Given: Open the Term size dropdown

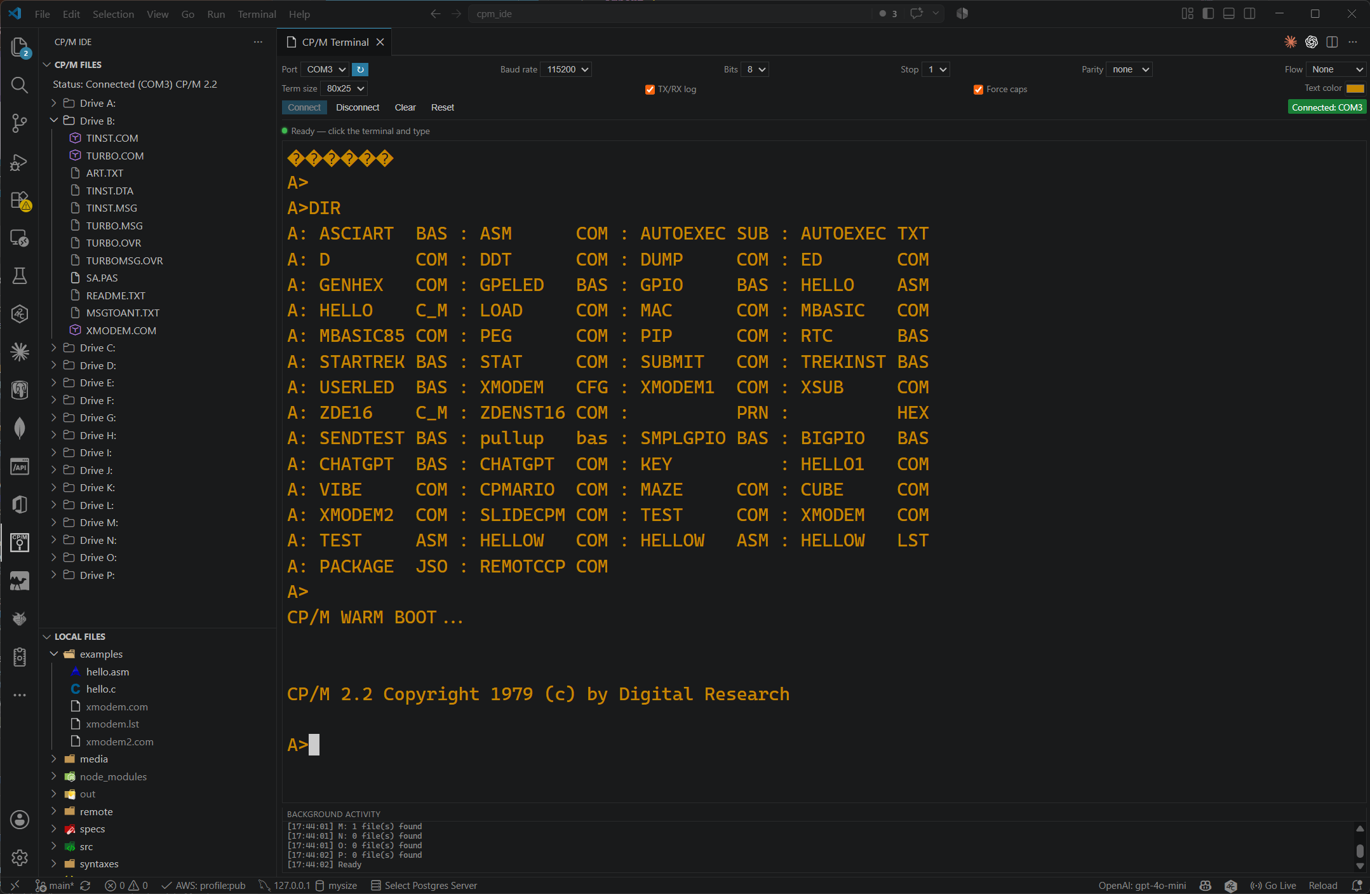Looking at the screenshot, I should [x=344, y=88].
